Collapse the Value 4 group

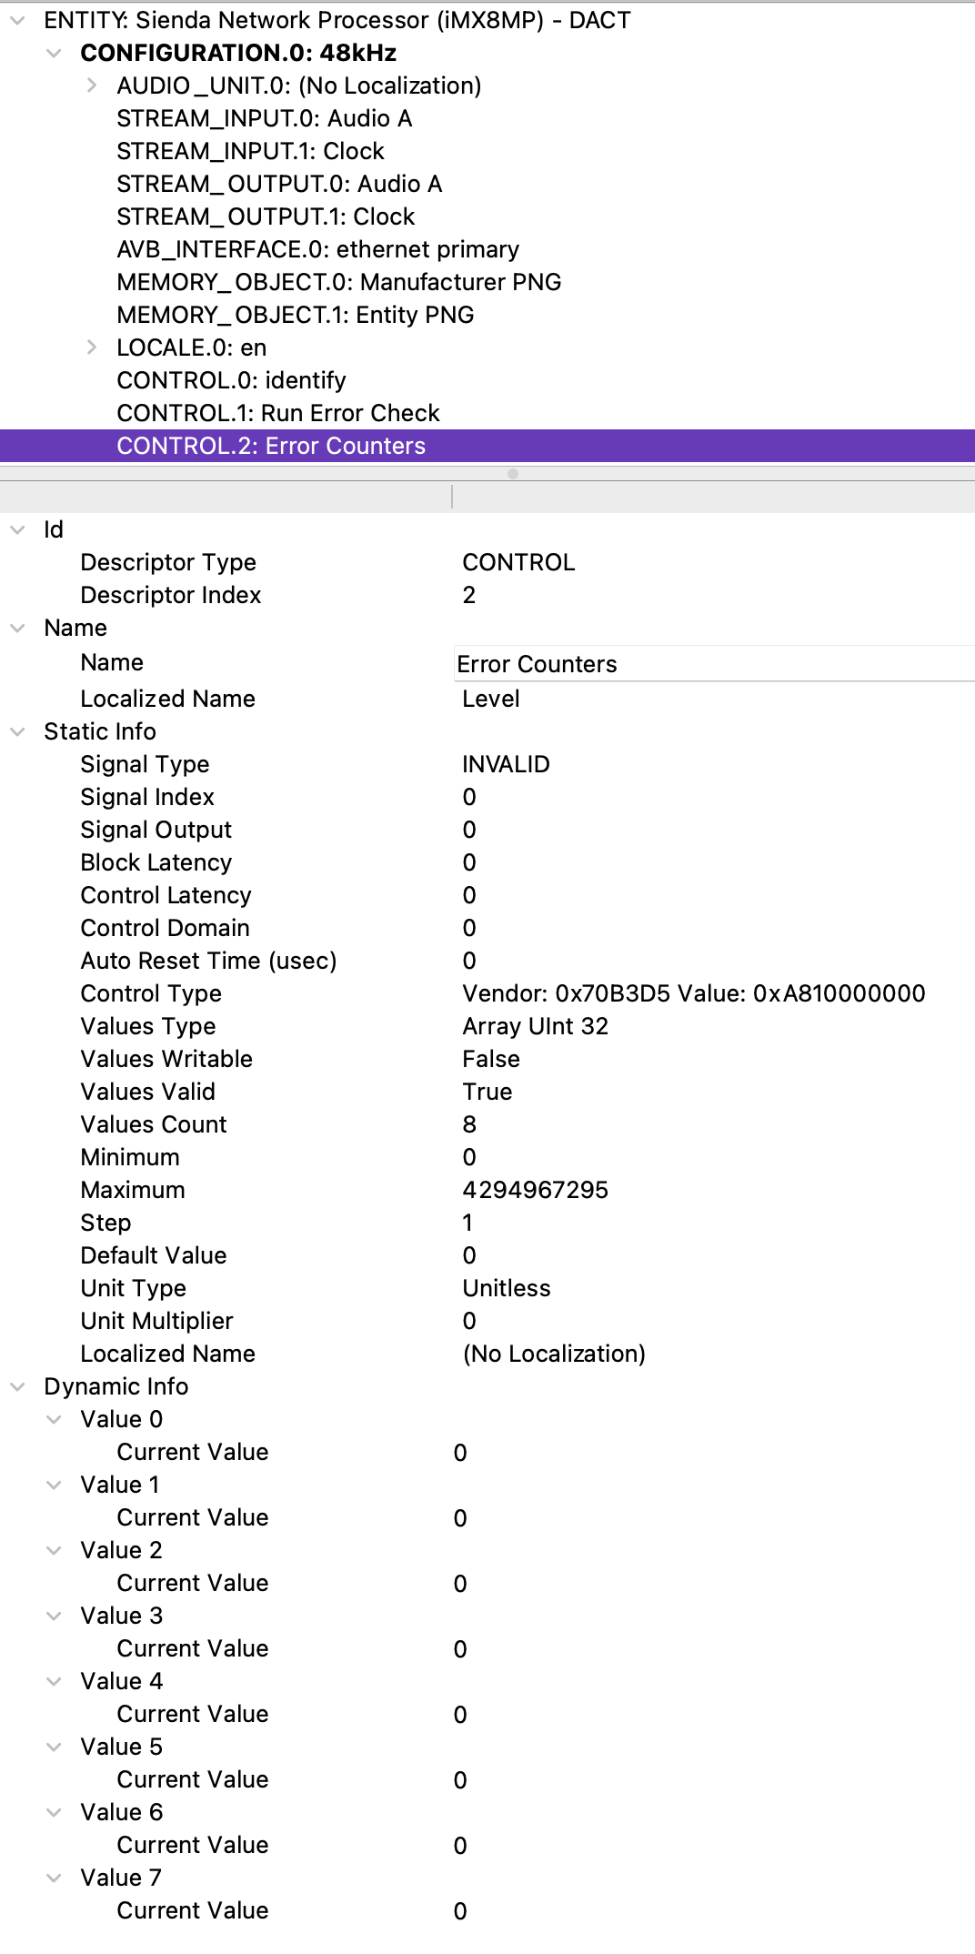click(x=54, y=1681)
